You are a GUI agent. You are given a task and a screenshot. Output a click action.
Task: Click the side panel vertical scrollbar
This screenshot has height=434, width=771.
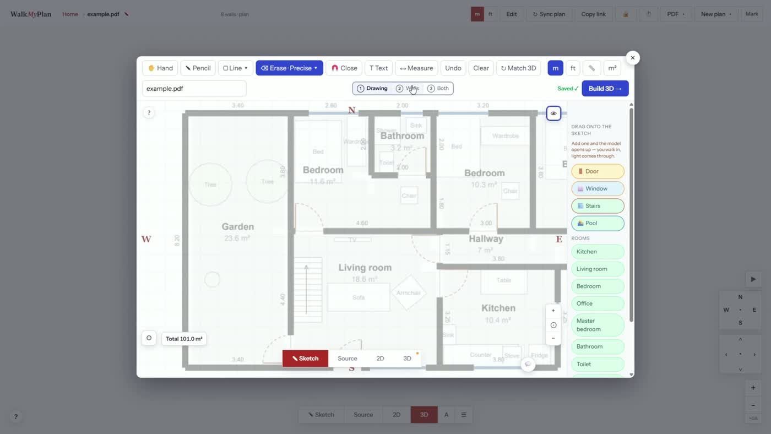631,215
